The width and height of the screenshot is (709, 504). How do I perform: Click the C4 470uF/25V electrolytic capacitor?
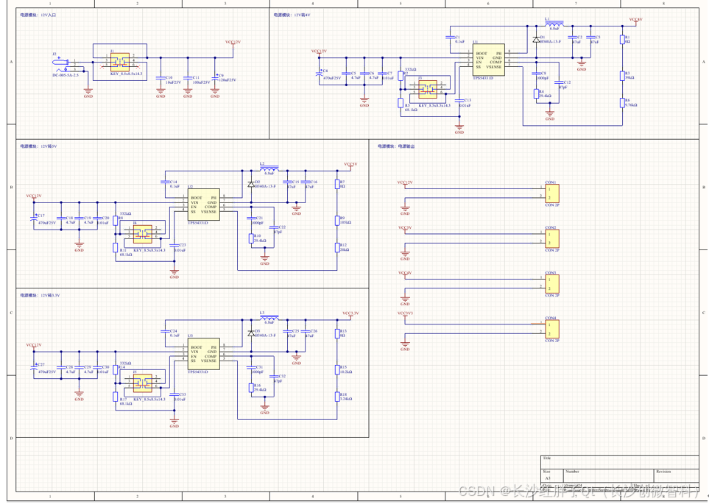(x=320, y=74)
